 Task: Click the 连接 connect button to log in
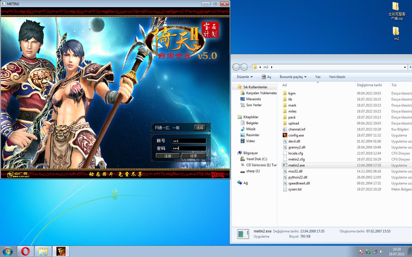point(167,156)
